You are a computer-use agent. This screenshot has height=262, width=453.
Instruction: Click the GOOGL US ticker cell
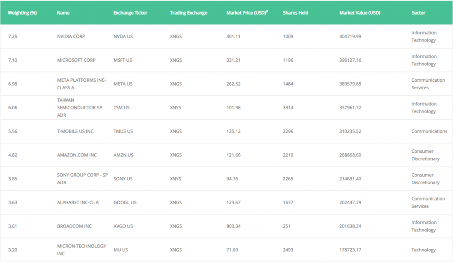(125, 202)
